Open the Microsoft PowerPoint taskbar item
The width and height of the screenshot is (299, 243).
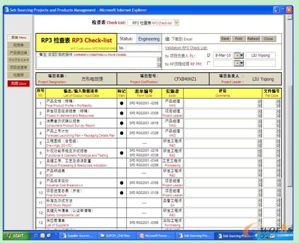pos(155,235)
